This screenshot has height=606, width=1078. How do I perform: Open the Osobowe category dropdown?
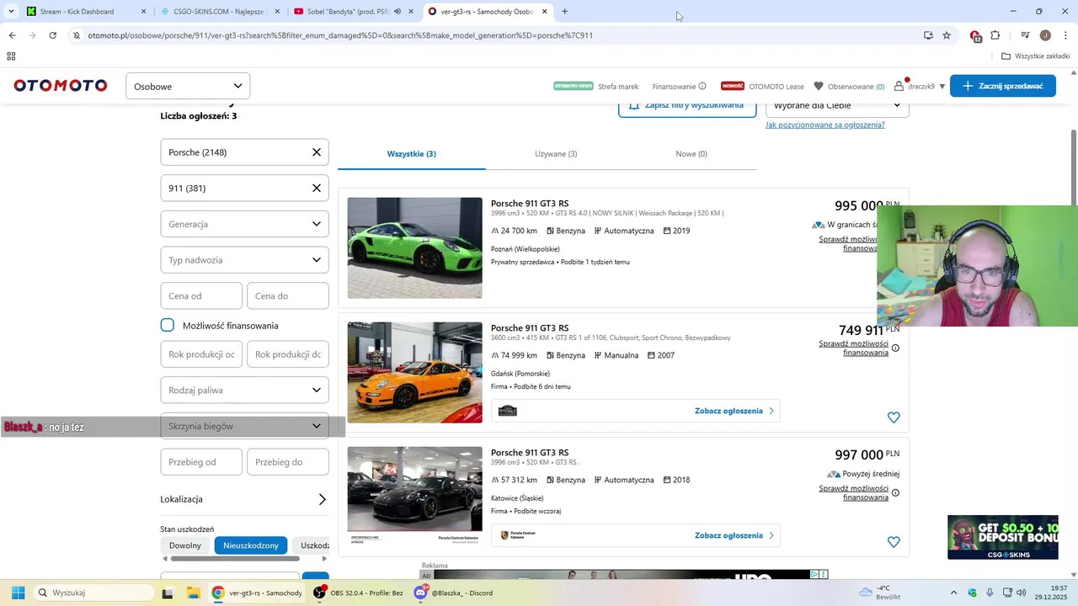pos(188,86)
